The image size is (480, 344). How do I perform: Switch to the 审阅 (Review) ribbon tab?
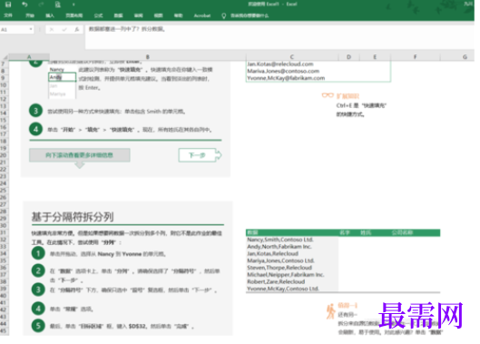coord(138,15)
